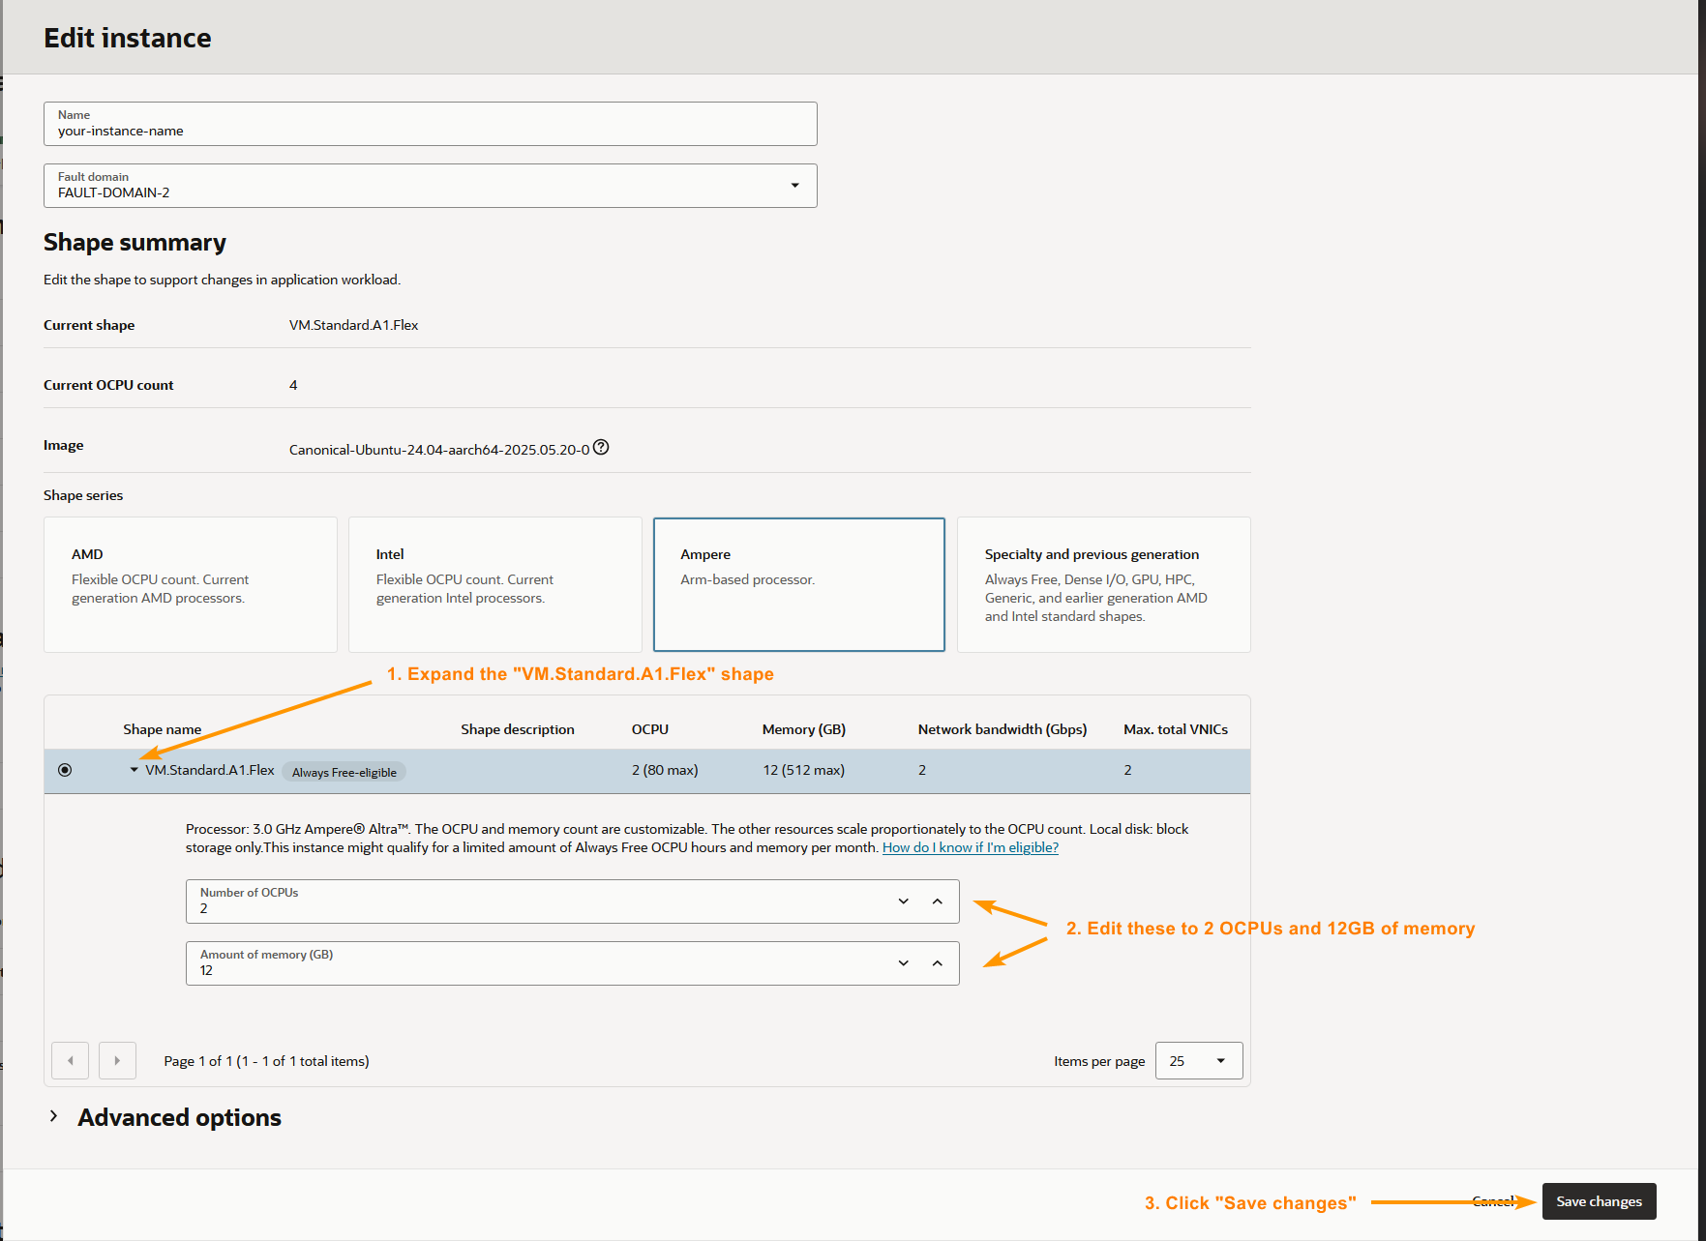
Task: Click the Always Free-eligible badge
Action: (x=344, y=772)
